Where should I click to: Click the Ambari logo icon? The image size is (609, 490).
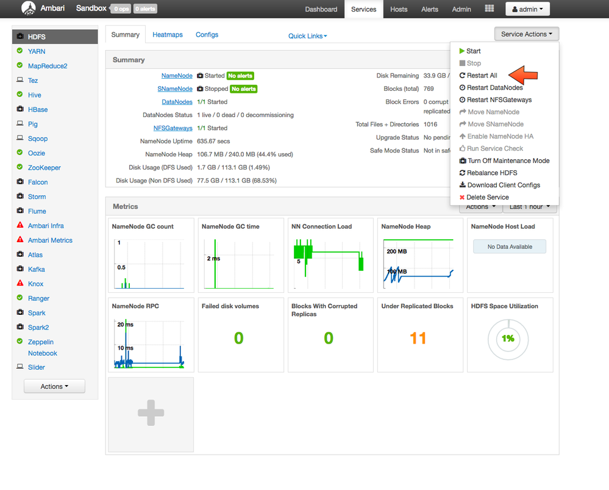click(29, 8)
